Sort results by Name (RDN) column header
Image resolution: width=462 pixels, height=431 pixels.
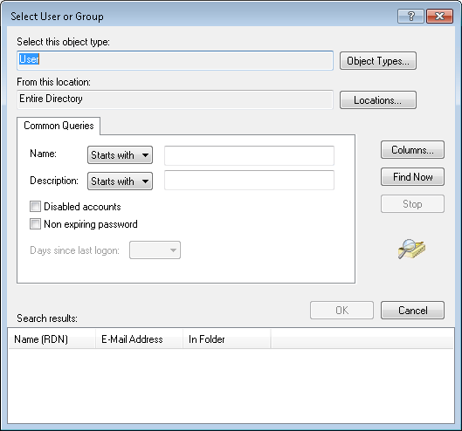52,339
